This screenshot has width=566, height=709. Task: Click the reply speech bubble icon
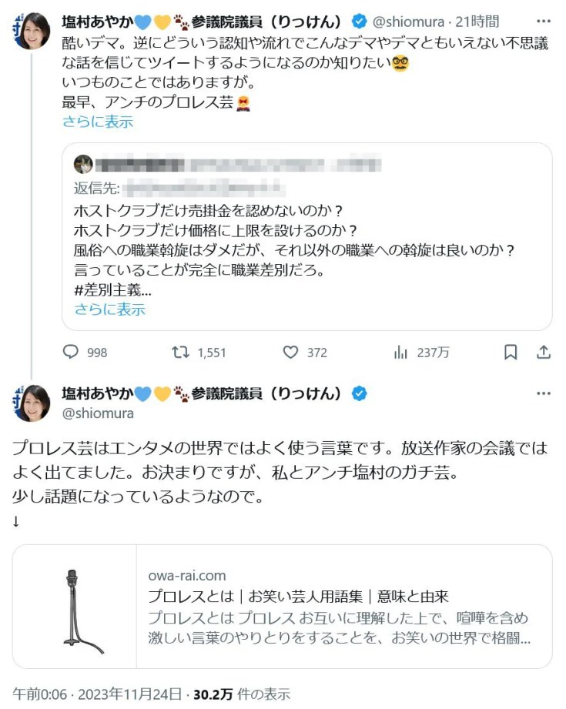pos(71,352)
